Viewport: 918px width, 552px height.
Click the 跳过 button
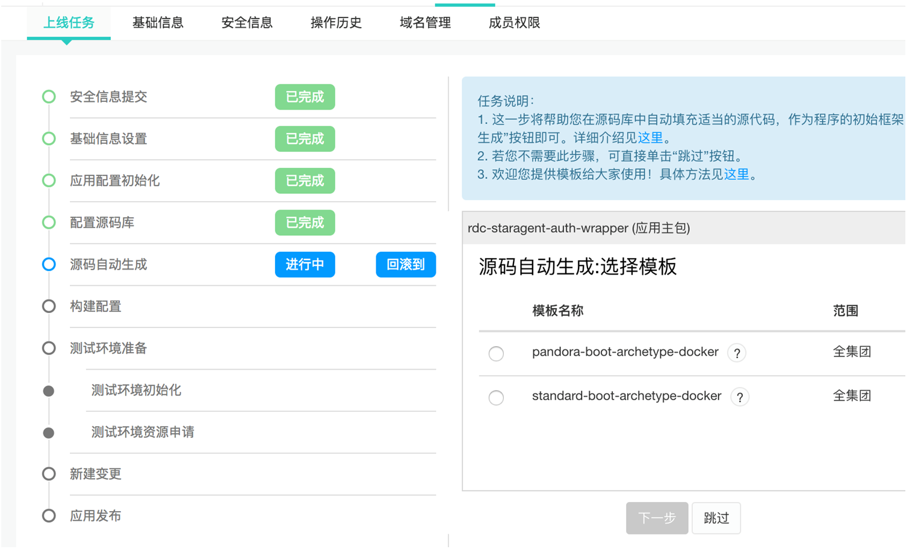pyautogui.click(x=716, y=518)
